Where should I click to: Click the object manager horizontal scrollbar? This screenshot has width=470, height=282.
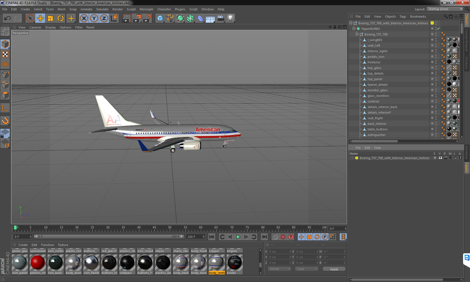click(x=375, y=141)
